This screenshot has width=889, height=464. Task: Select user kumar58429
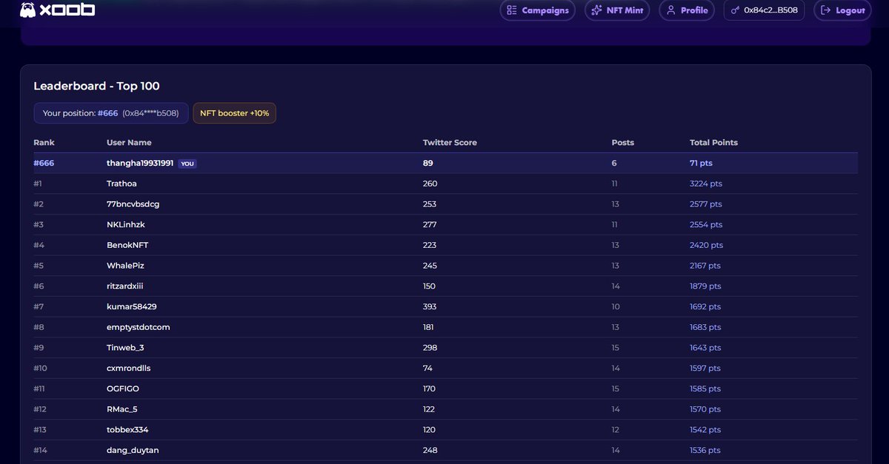pyautogui.click(x=132, y=306)
